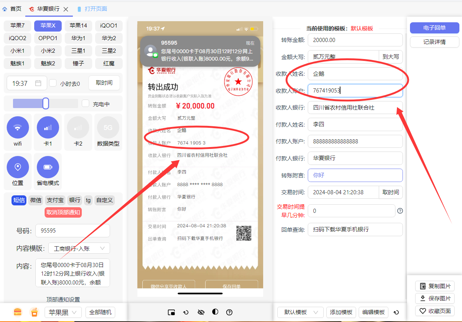Open the 苹果黑 color dropdown
462x322 pixels.
[x=63, y=312]
